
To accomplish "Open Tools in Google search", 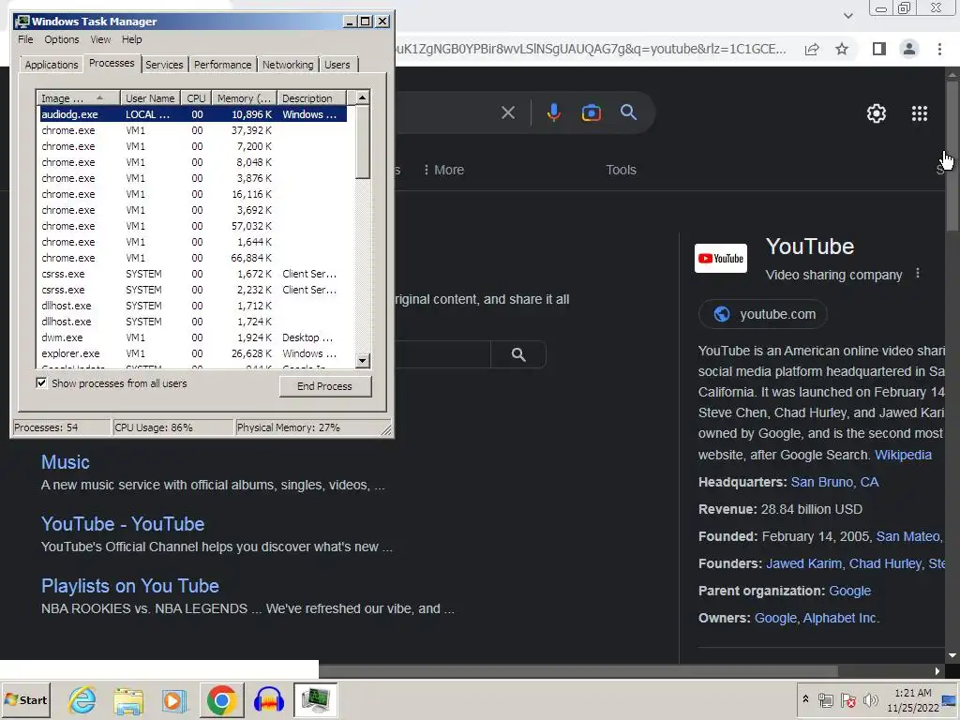I will point(621,170).
